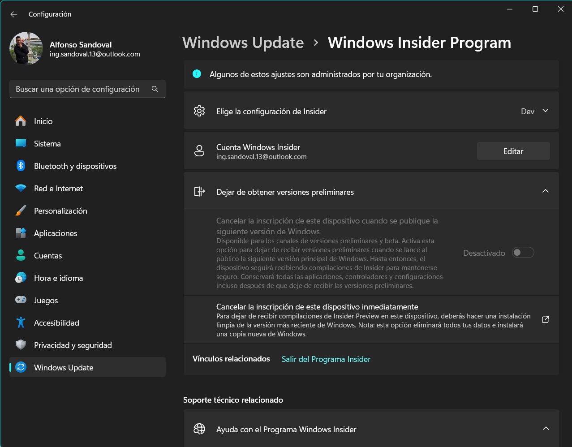Select the Accesibilidad icon
The image size is (572, 447).
[x=22, y=322]
